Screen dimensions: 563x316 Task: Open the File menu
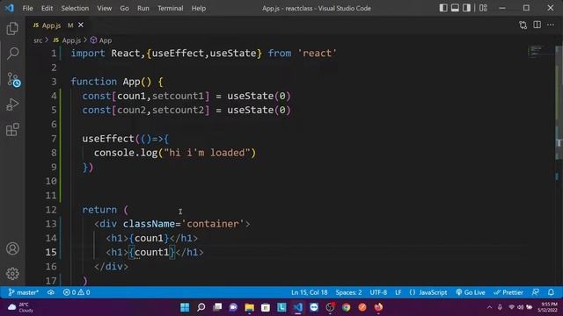pyautogui.click(x=27, y=8)
